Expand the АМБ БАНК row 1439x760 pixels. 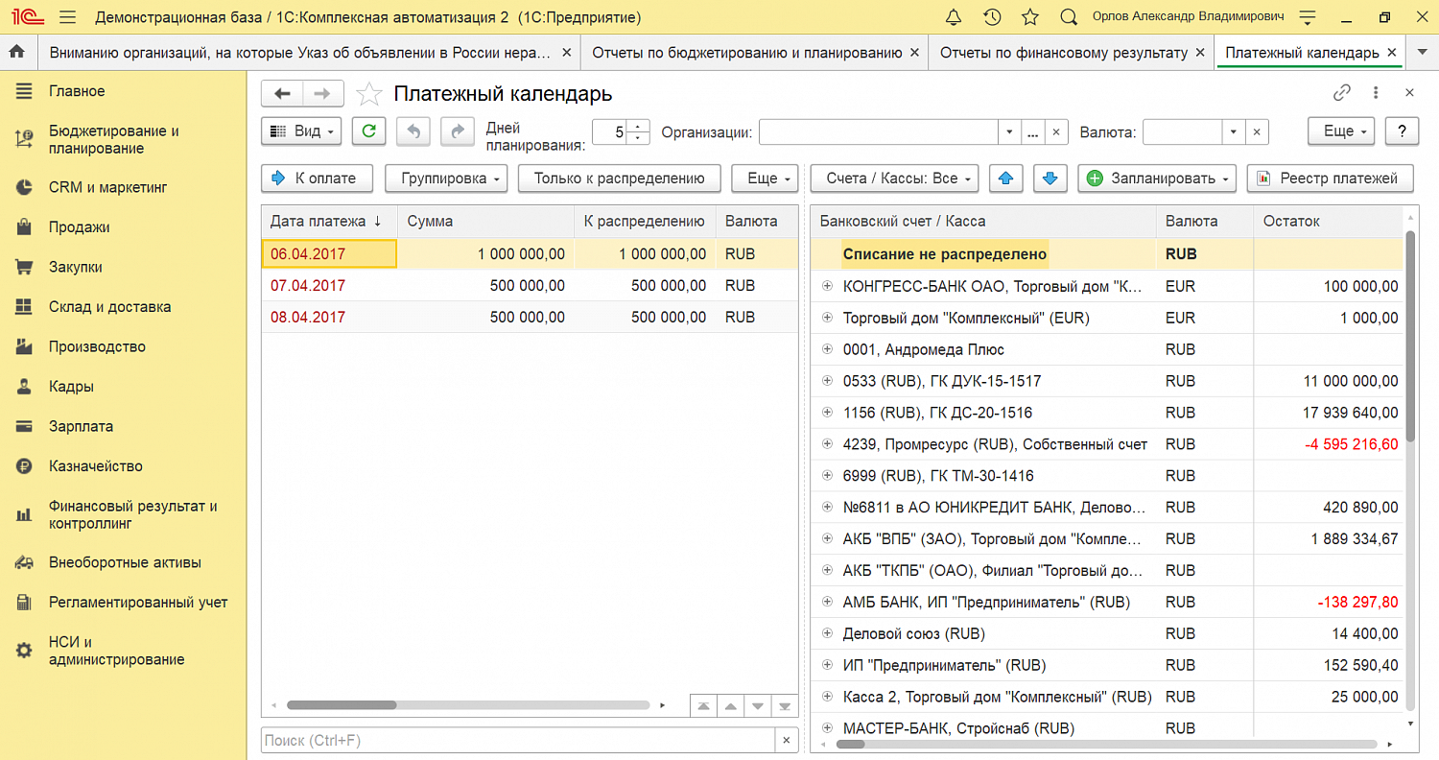(828, 603)
